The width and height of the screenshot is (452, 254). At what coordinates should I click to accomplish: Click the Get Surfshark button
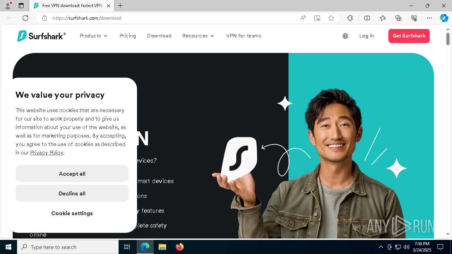click(x=409, y=36)
